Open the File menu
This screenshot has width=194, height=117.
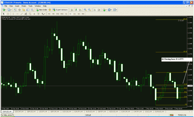point(6,6)
